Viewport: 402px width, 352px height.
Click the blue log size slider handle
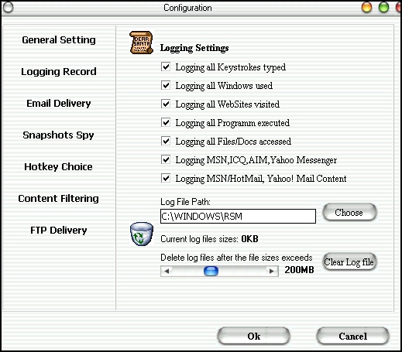(211, 271)
